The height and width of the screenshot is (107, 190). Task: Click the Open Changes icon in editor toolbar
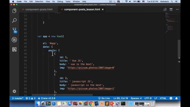tap(165, 10)
